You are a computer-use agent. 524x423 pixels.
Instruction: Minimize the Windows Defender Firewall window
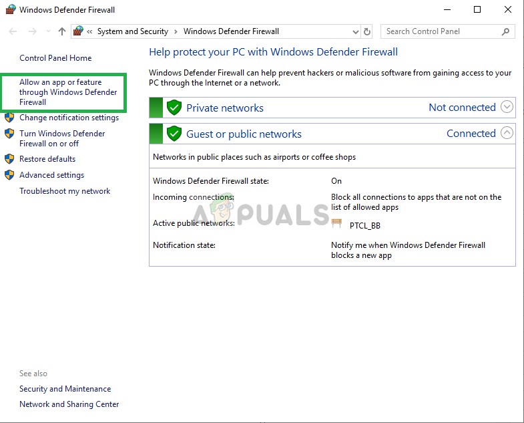pos(447,10)
